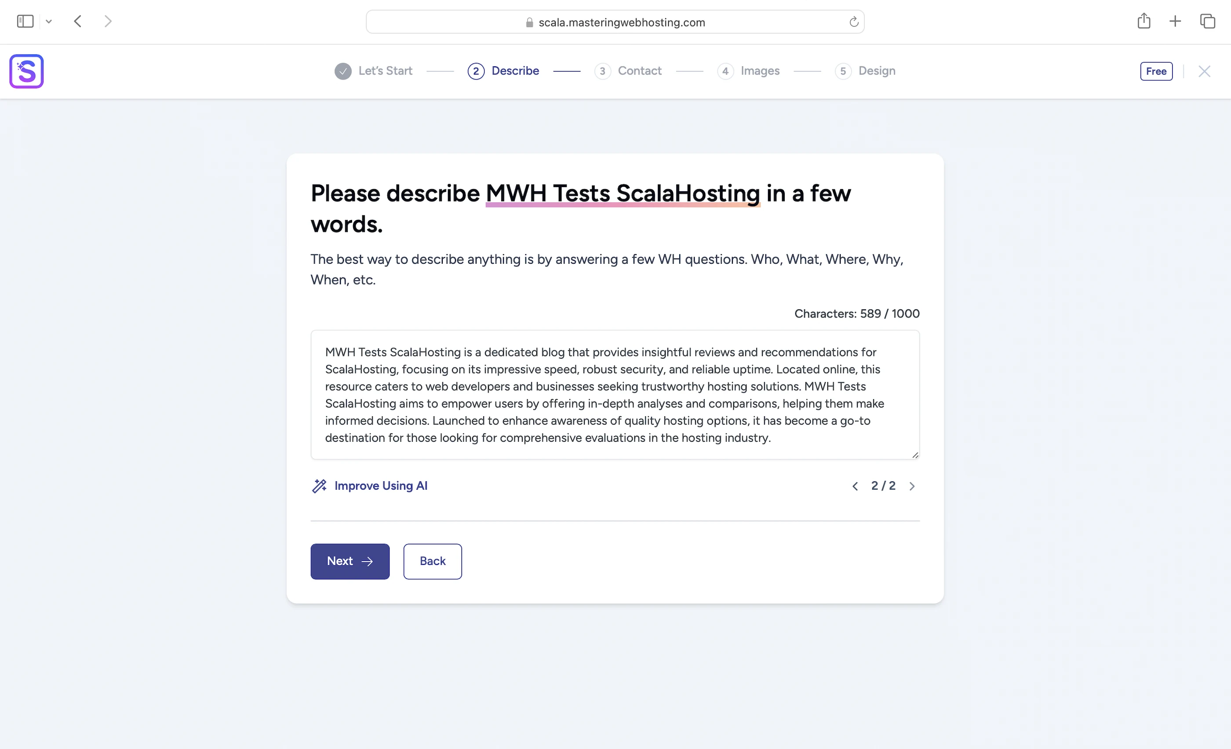
Task: Go to previous AI description version
Action: pyautogui.click(x=855, y=486)
